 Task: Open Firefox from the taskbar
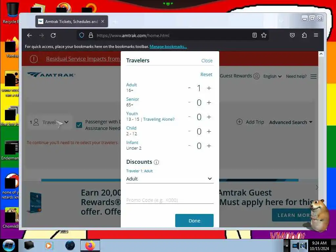[90, 245]
